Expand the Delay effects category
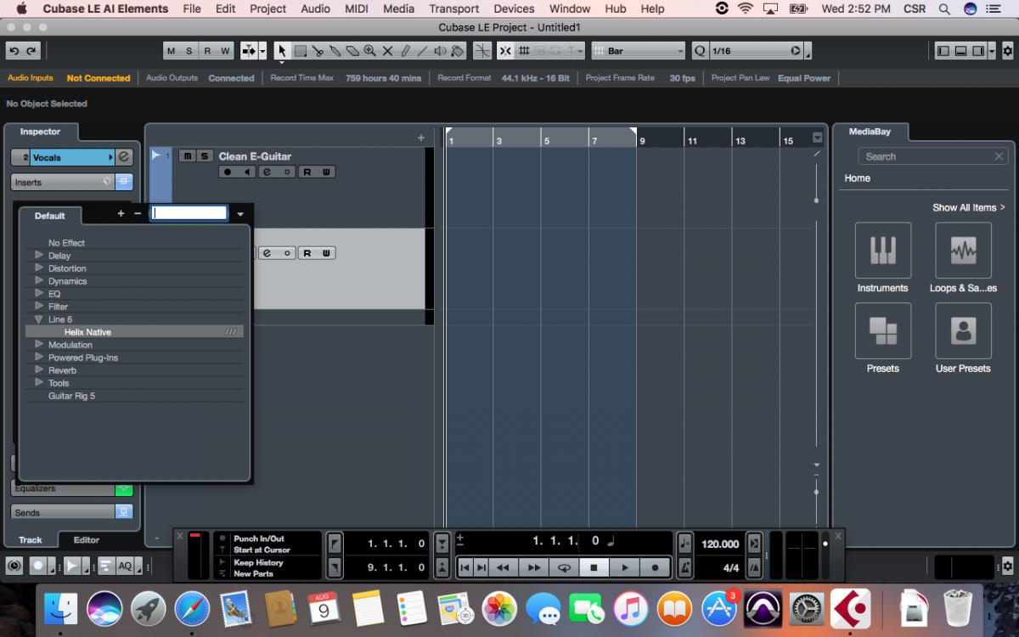The height and width of the screenshot is (637, 1019). (x=39, y=256)
